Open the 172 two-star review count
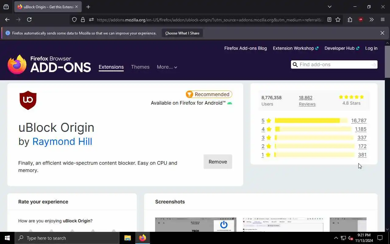 point(362,146)
